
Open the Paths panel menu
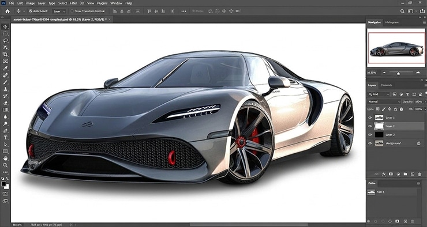pyautogui.click(x=418, y=184)
